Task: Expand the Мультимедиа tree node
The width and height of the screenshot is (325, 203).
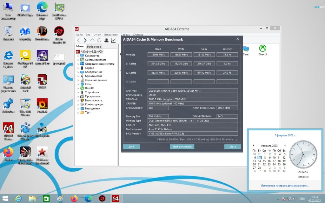Action: click(x=78, y=76)
